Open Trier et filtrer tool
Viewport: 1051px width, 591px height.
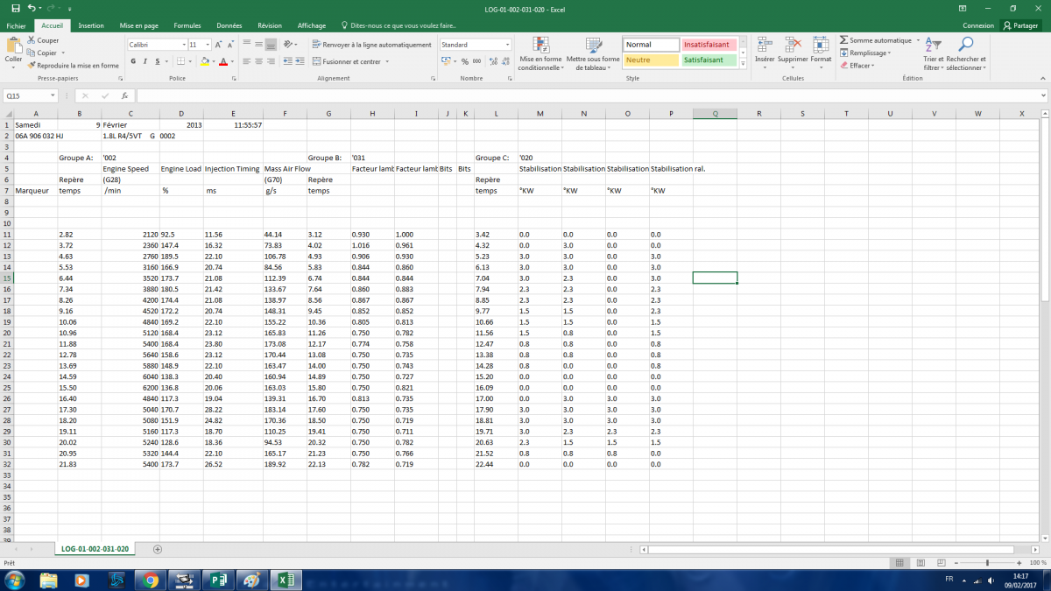[933, 46]
